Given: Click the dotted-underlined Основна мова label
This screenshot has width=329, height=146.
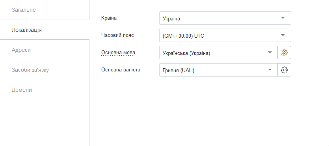Looking at the screenshot, I should [118, 52].
